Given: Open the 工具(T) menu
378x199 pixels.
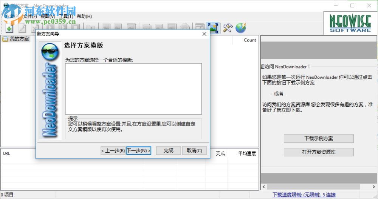Looking at the screenshot, I should coord(66,16).
